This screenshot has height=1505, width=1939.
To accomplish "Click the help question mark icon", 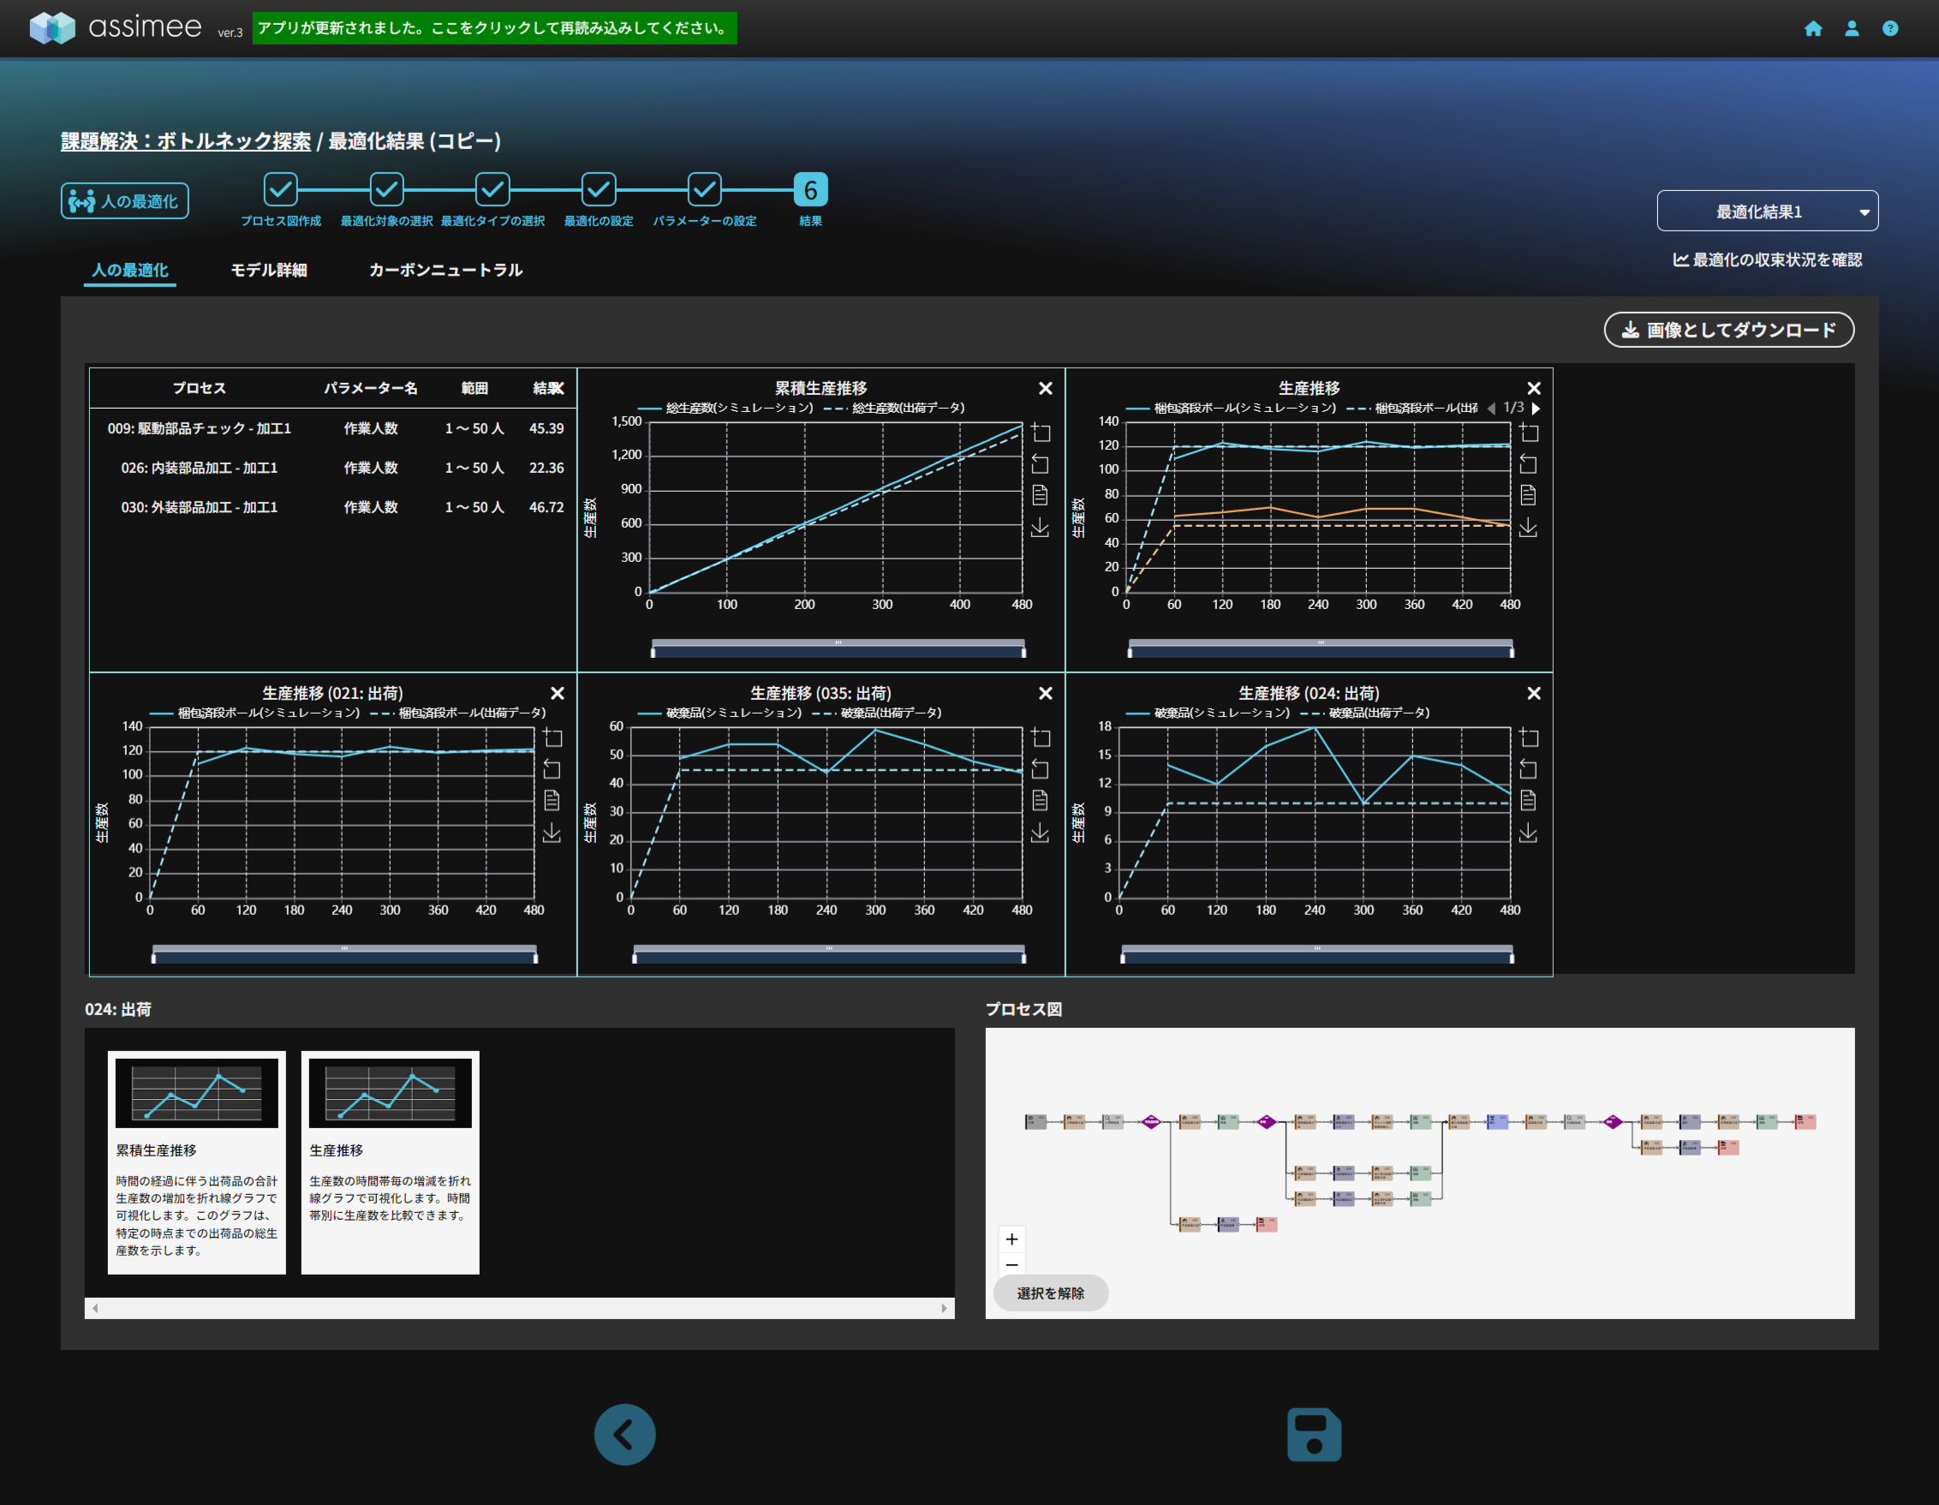I will 1889,28.
